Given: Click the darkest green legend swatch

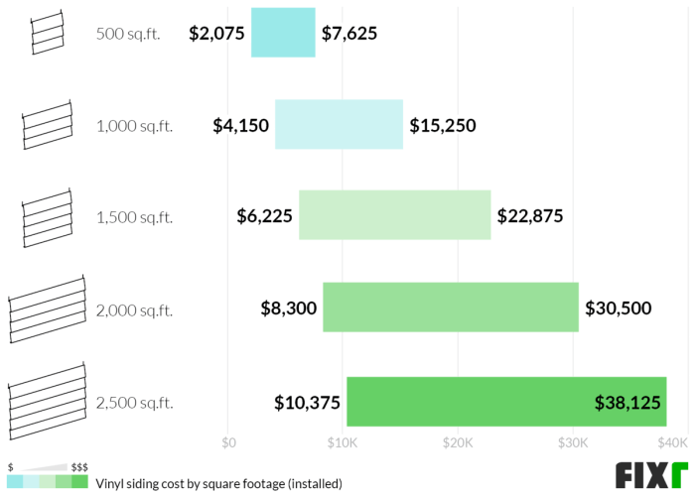Looking at the screenshot, I should 80,483.
